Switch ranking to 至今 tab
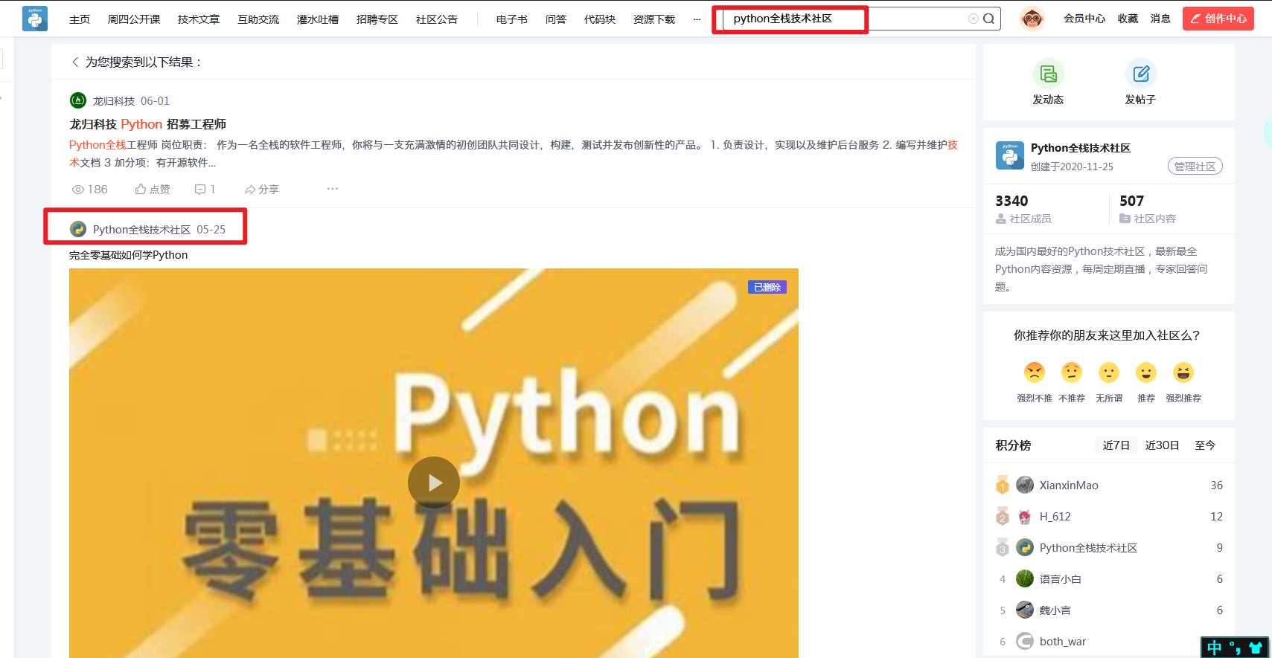 pos(1205,445)
